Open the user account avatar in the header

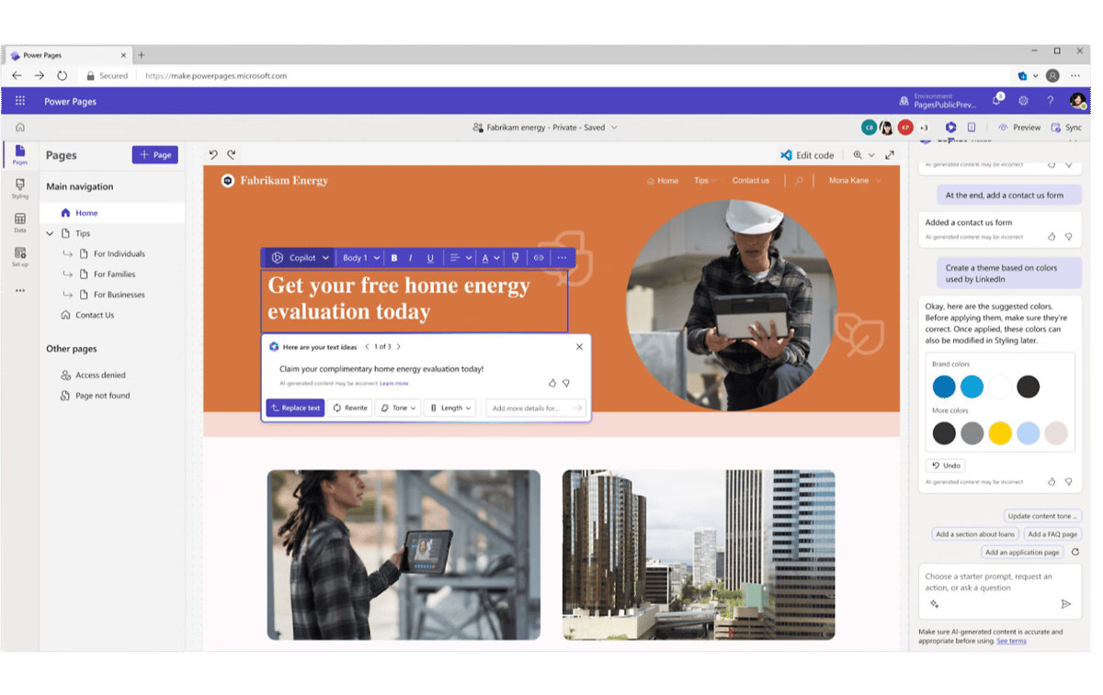[1077, 101]
